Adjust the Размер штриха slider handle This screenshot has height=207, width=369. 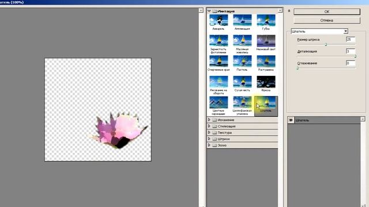click(x=326, y=45)
